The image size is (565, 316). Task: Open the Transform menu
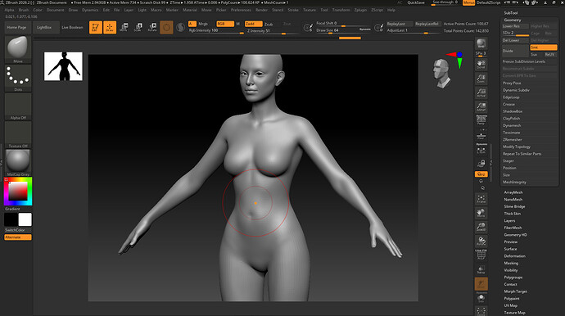tap(341, 10)
